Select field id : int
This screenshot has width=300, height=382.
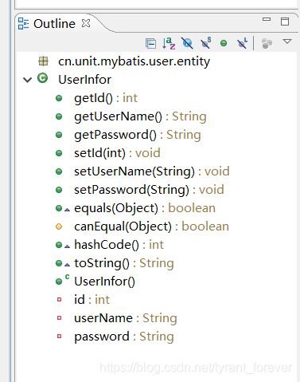92,300
